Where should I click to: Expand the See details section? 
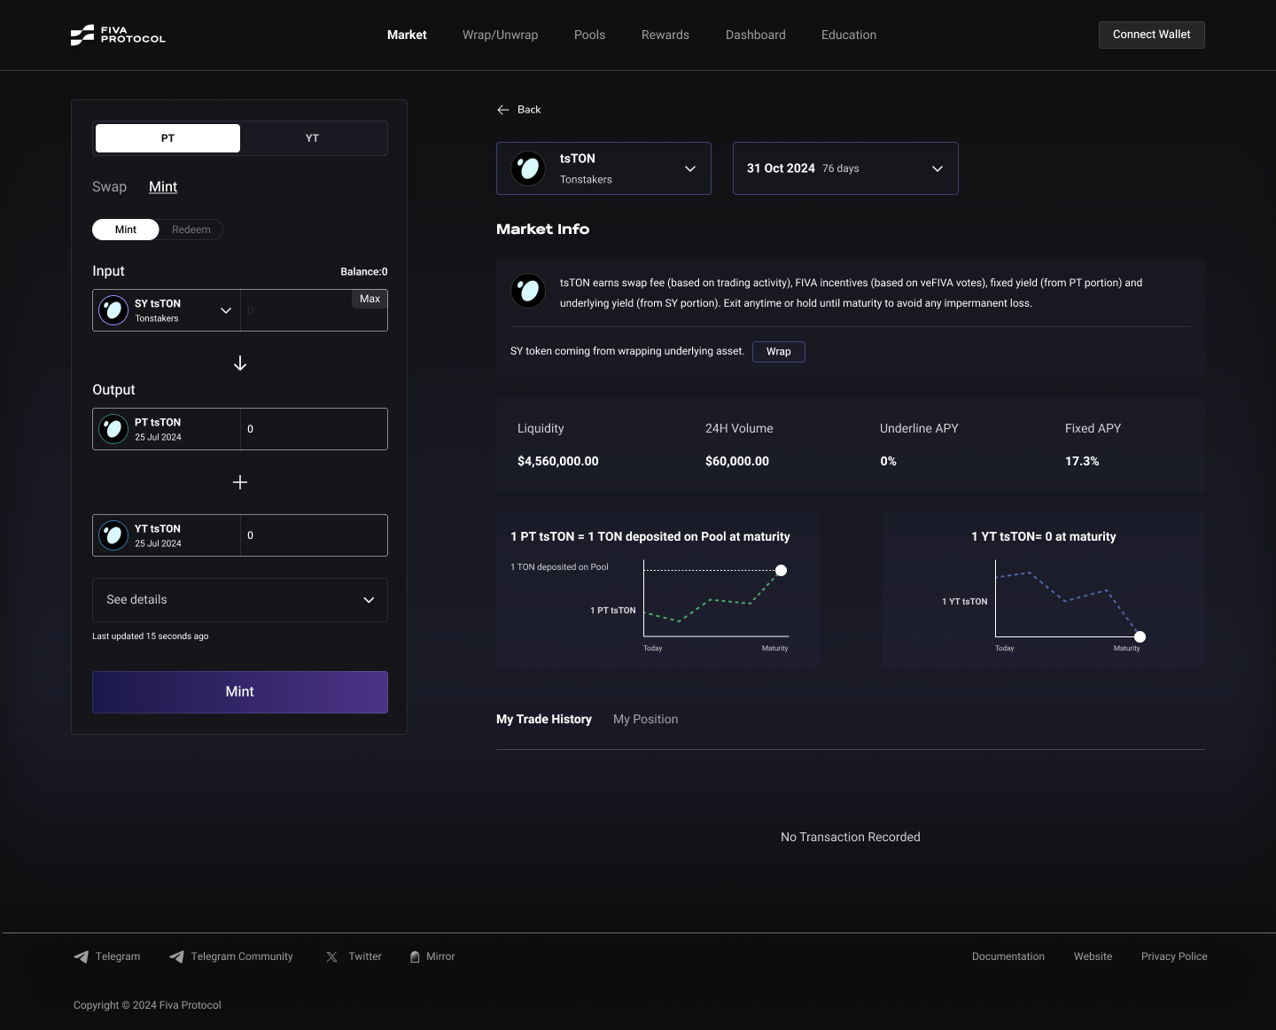click(239, 600)
